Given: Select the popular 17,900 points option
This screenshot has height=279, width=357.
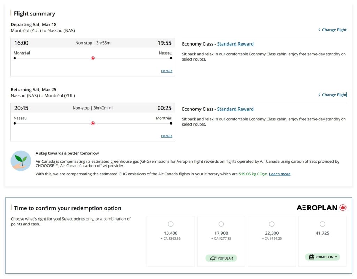Looking at the screenshot, I should click(221, 224).
